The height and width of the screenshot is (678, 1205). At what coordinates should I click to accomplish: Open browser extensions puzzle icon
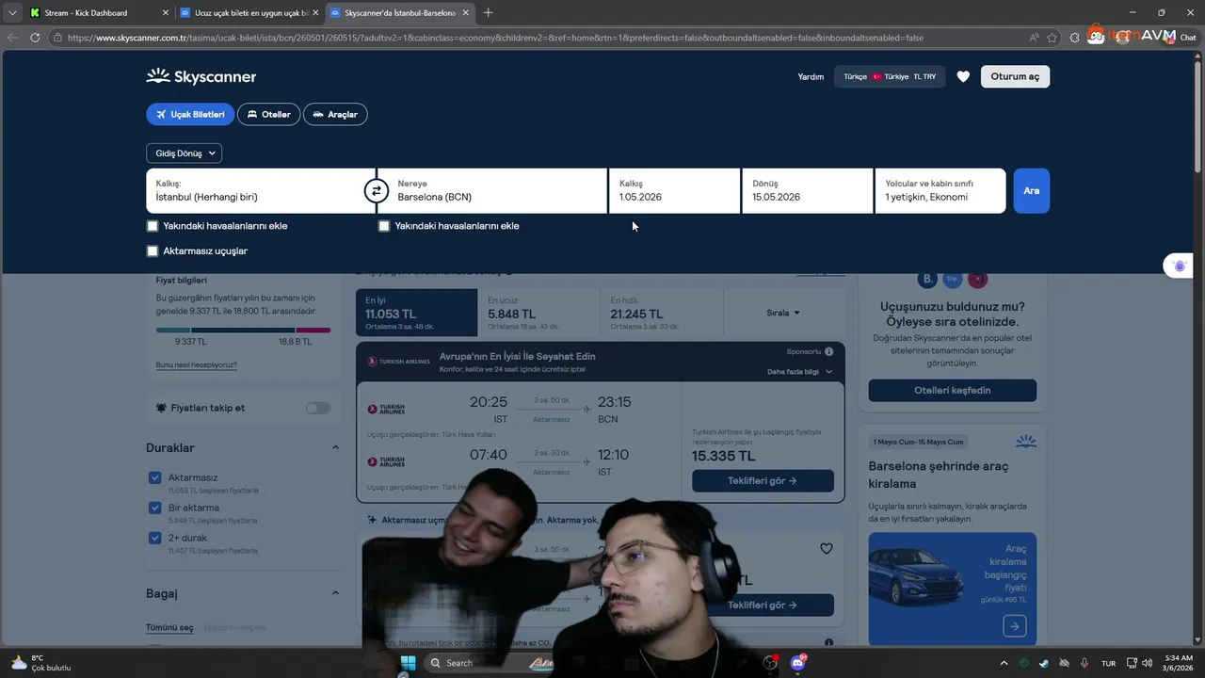(1075, 38)
